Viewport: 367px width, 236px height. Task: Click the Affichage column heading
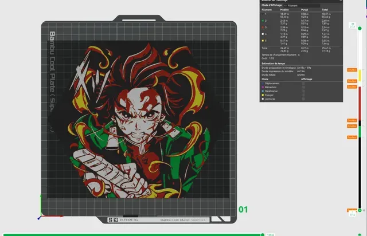[x=306, y=79]
